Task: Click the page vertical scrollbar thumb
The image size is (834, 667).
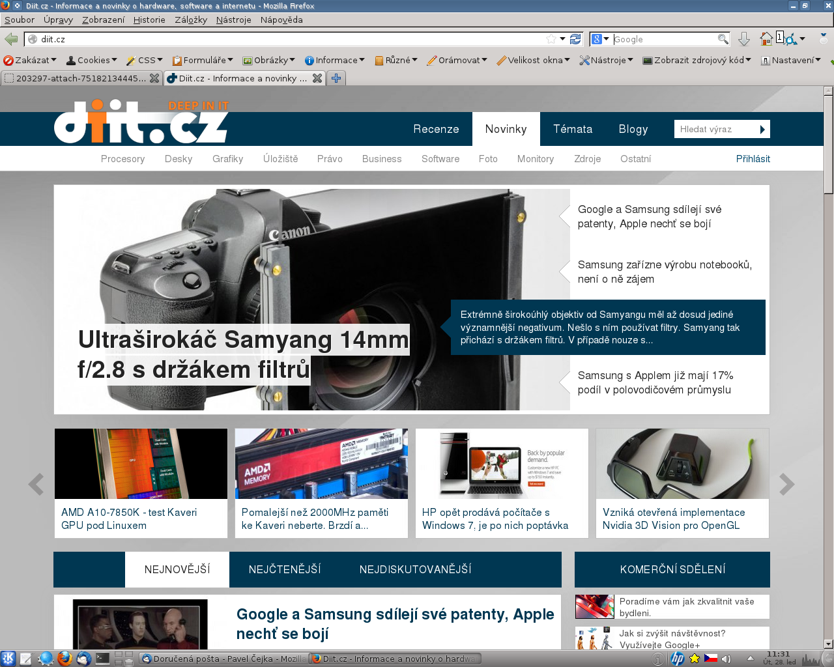Action: [828, 144]
